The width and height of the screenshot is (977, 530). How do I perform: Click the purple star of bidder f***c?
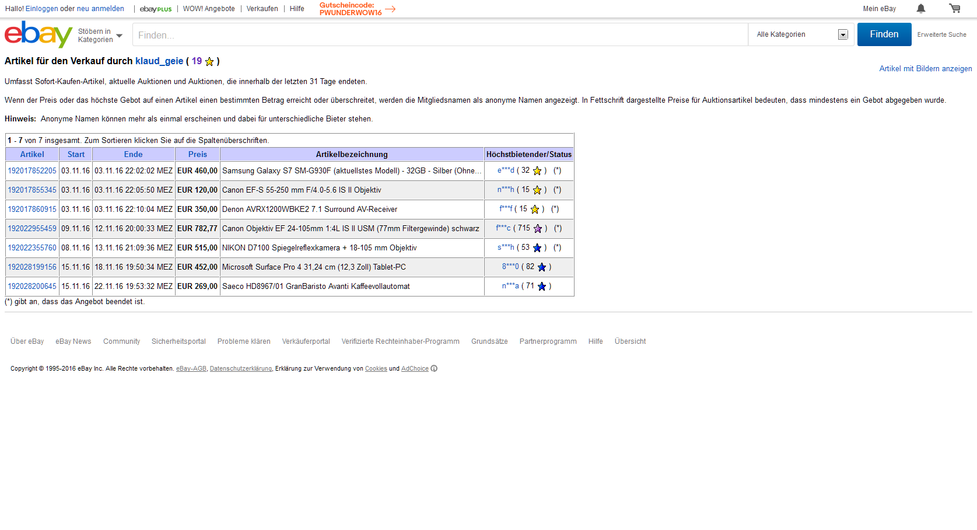pyautogui.click(x=538, y=228)
